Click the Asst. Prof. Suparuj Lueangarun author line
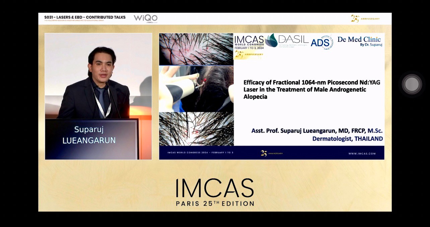 pos(317,131)
